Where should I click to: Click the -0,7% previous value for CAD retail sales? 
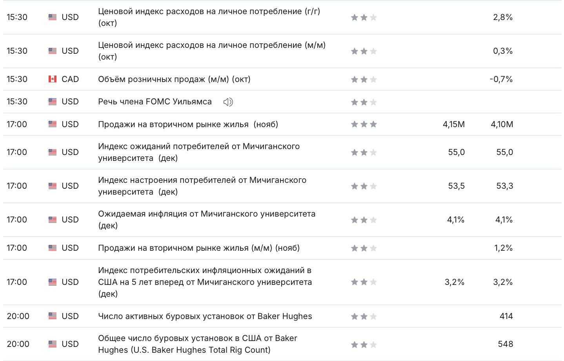[501, 79]
